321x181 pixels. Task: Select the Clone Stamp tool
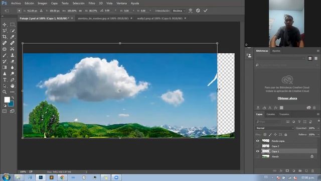pos(12,55)
